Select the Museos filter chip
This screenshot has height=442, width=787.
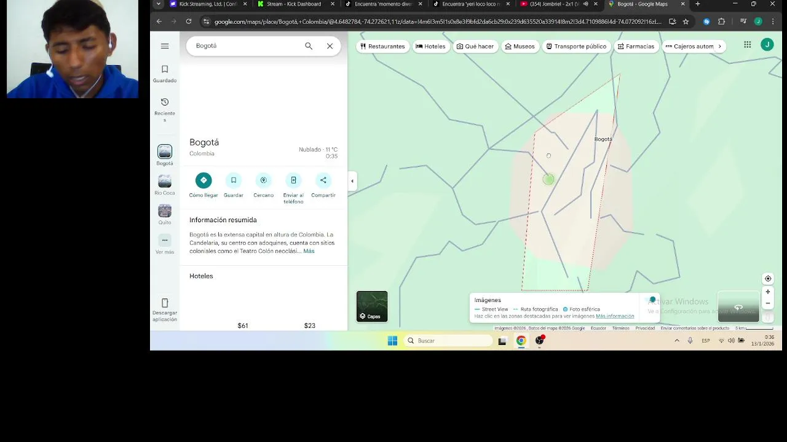point(520,46)
